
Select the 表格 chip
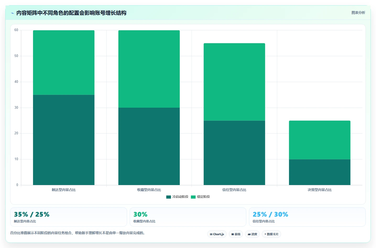(236, 234)
